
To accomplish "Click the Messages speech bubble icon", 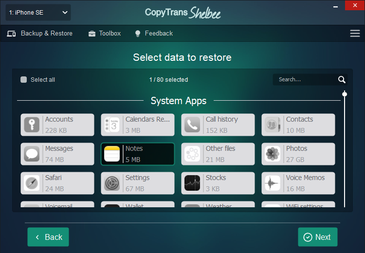I will [32, 154].
